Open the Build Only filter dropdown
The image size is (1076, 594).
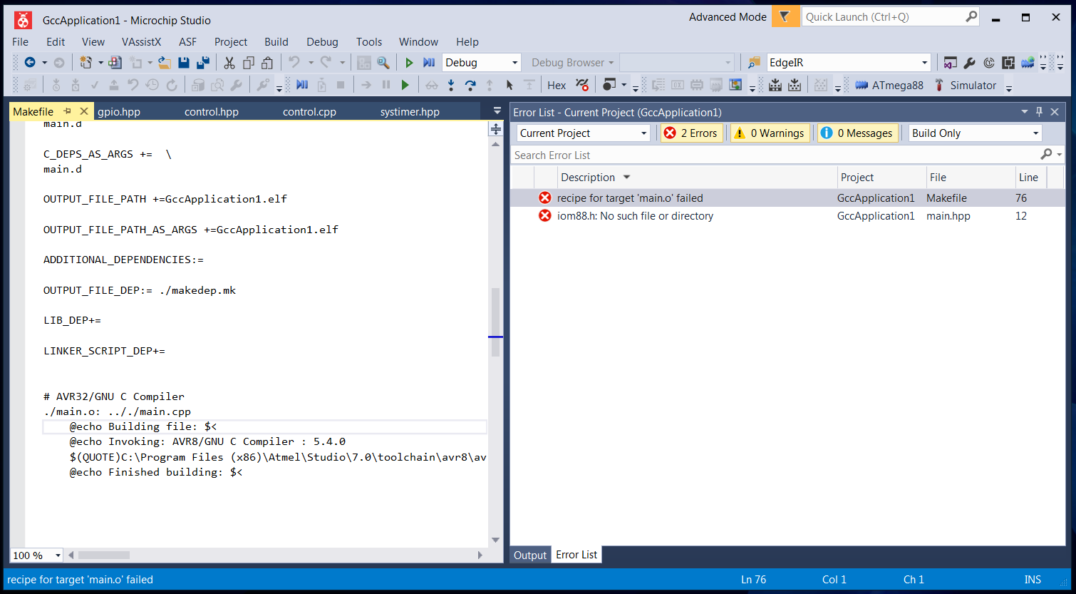1036,133
